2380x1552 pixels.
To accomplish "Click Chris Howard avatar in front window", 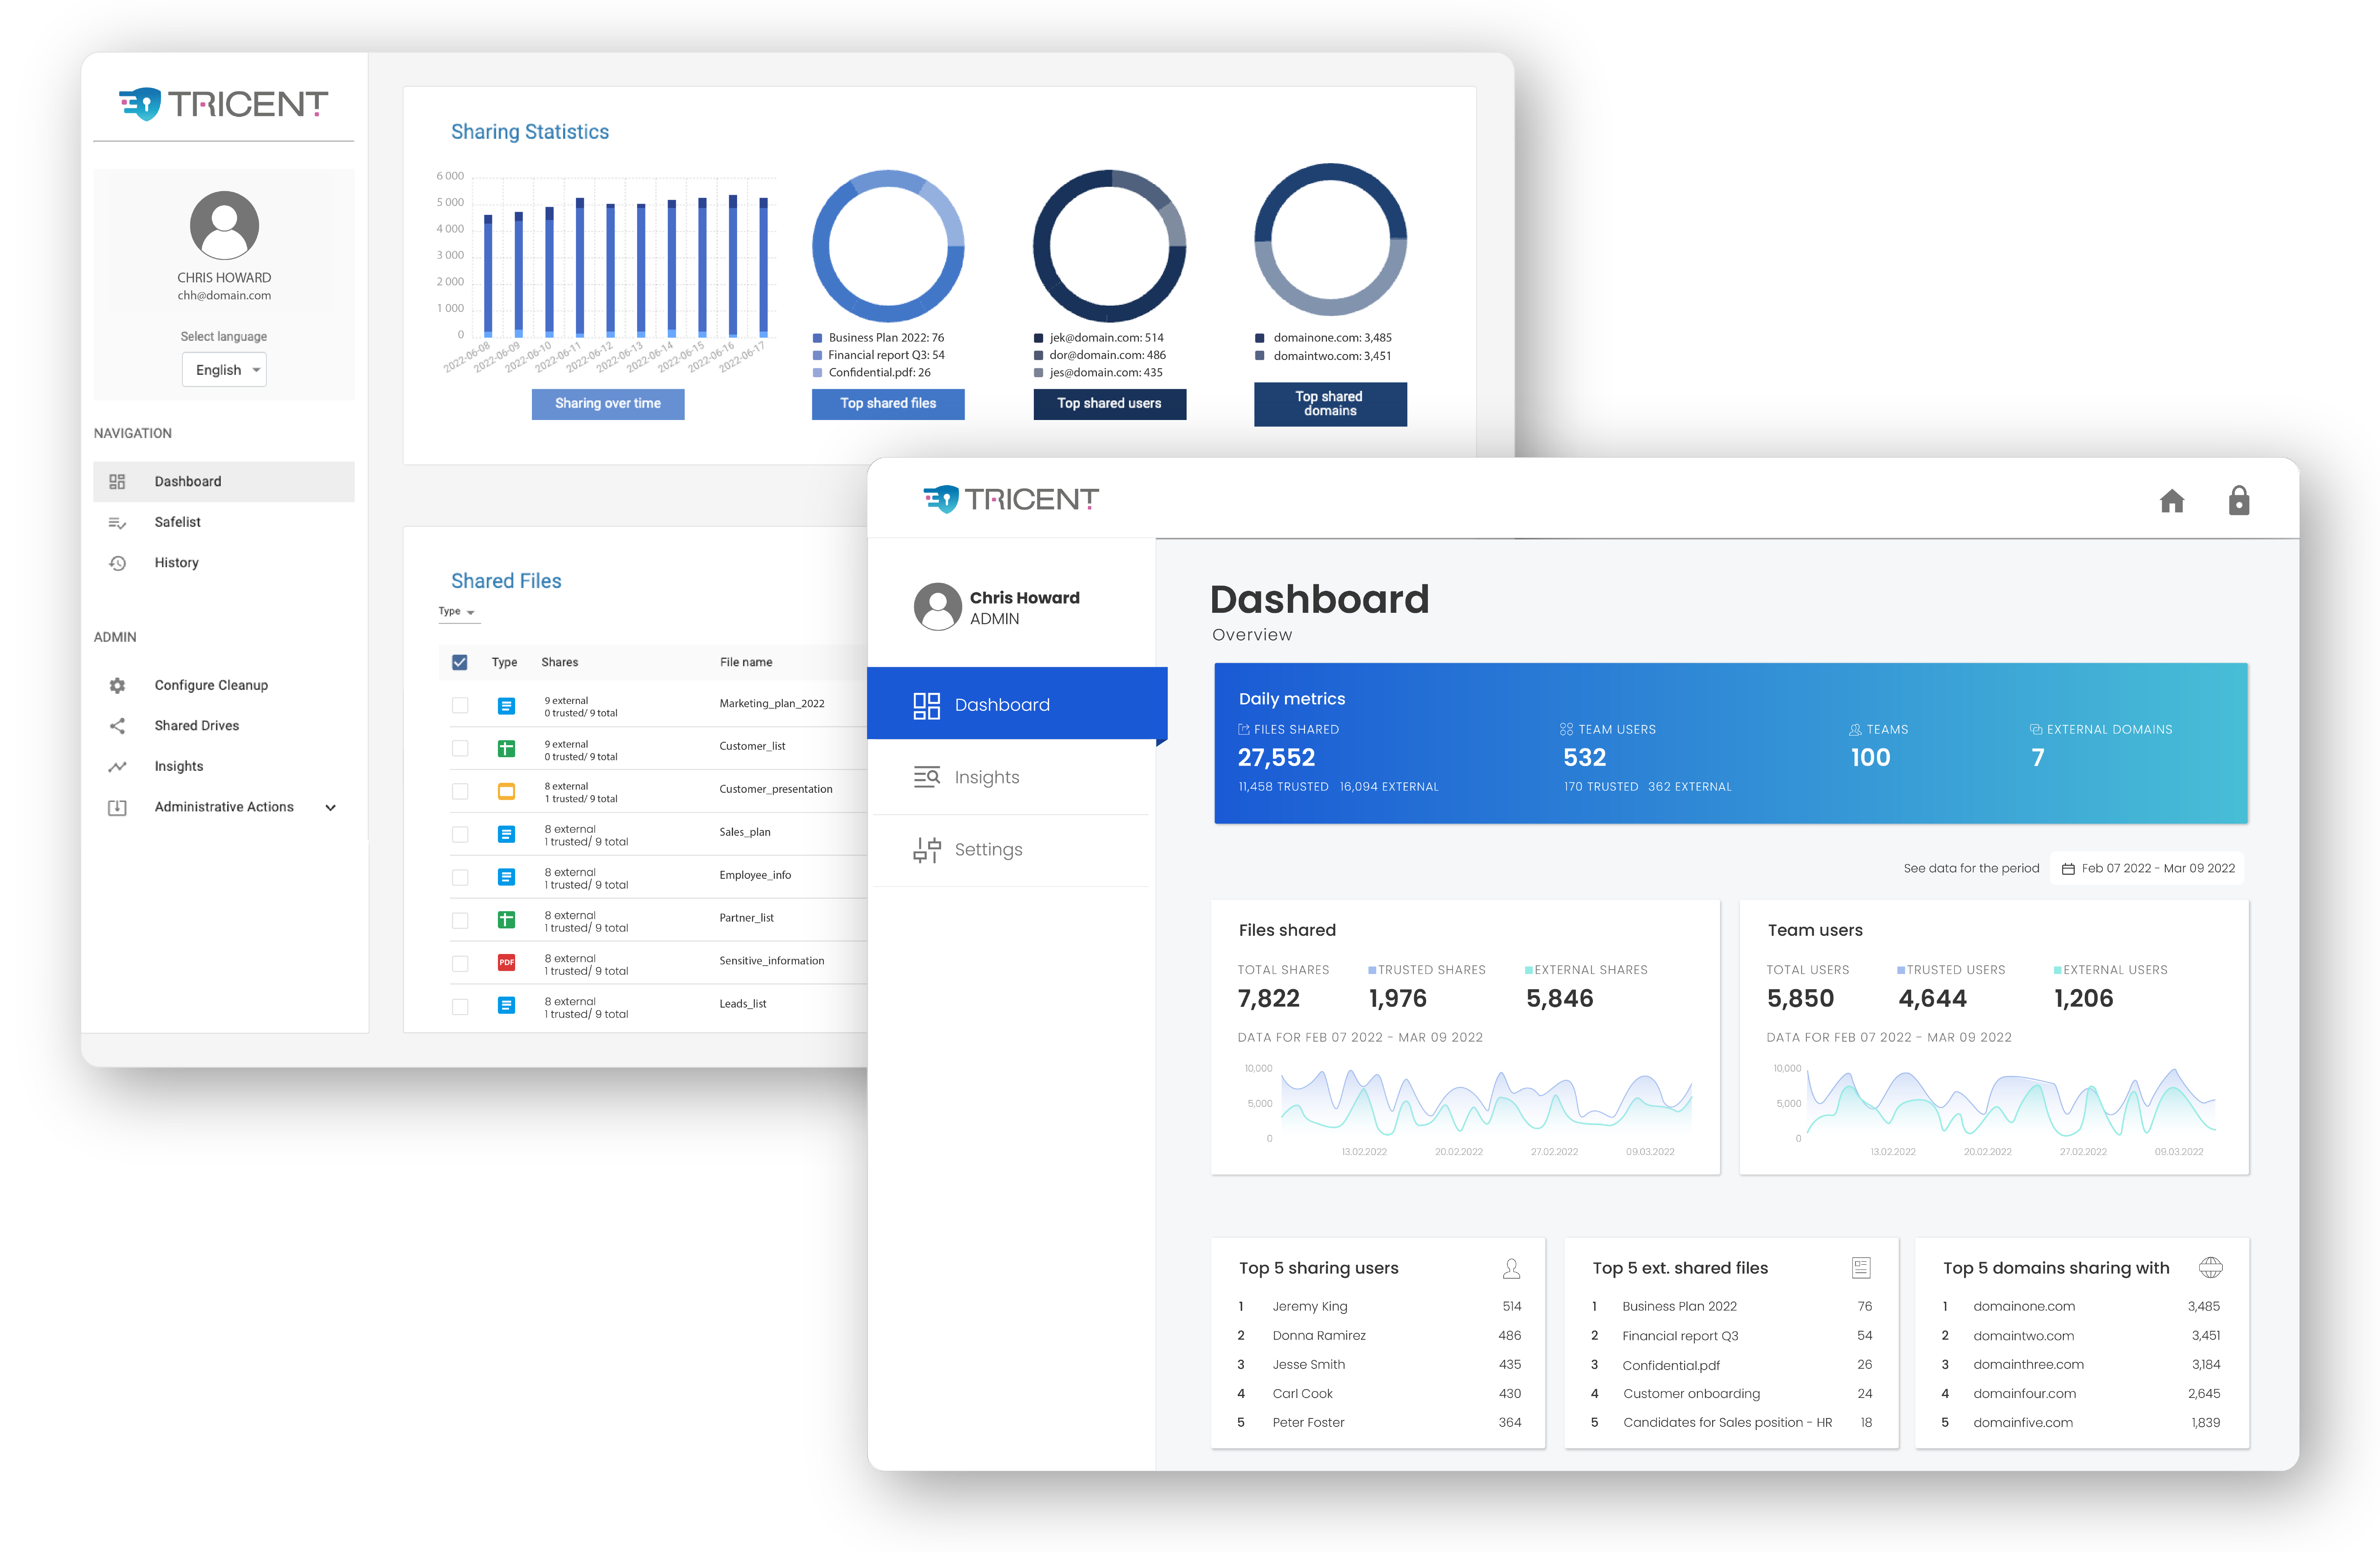I will tap(937, 607).
